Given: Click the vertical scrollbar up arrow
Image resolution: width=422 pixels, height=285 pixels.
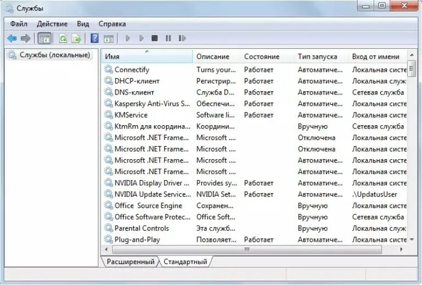Looking at the screenshot, I should click(412, 55).
